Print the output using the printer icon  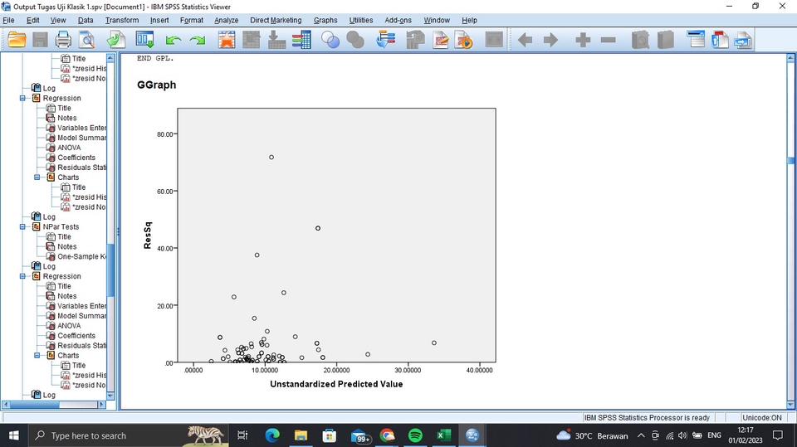(x=64, y=40)
